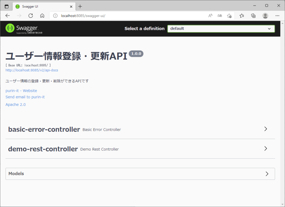Viewport: 285px width, 207px height.
Task: Click the site information padlock icon
Action: pos(55,16)
